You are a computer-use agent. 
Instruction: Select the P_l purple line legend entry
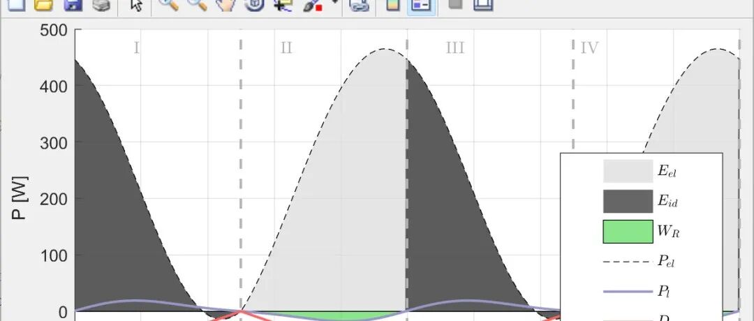tap(635, 292)
